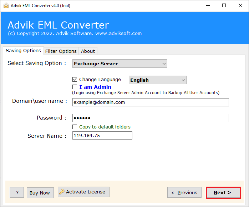Close the Advik EML Converter window

(x=240, y=6)
